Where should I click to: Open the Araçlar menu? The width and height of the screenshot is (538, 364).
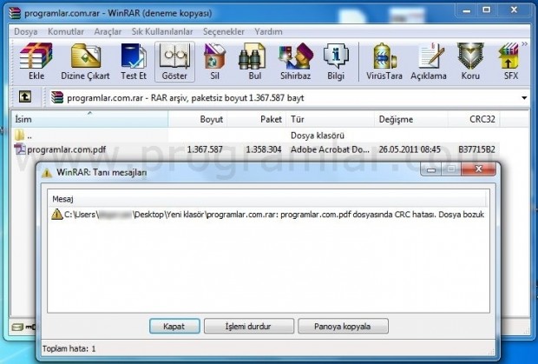pos(108,32)
